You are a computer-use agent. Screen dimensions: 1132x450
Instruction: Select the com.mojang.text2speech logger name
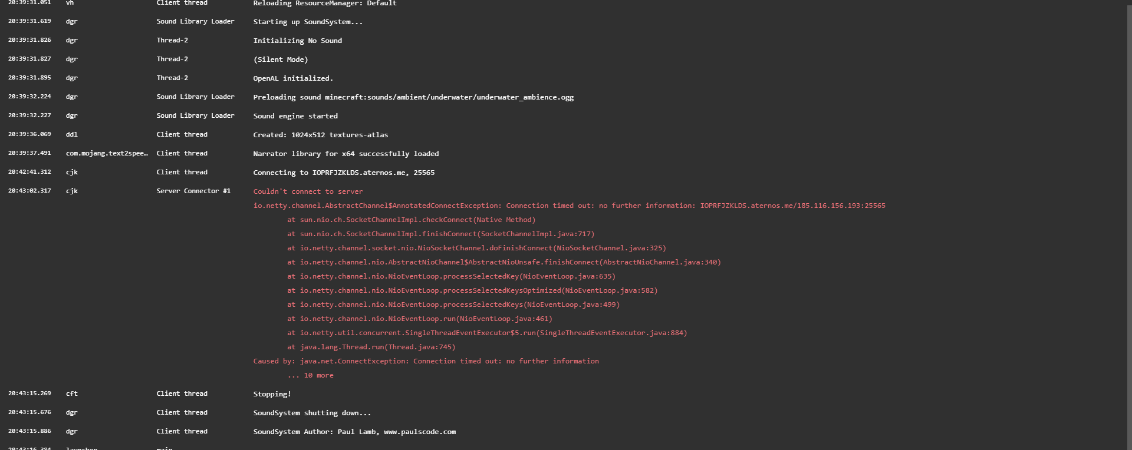[107, 153]
